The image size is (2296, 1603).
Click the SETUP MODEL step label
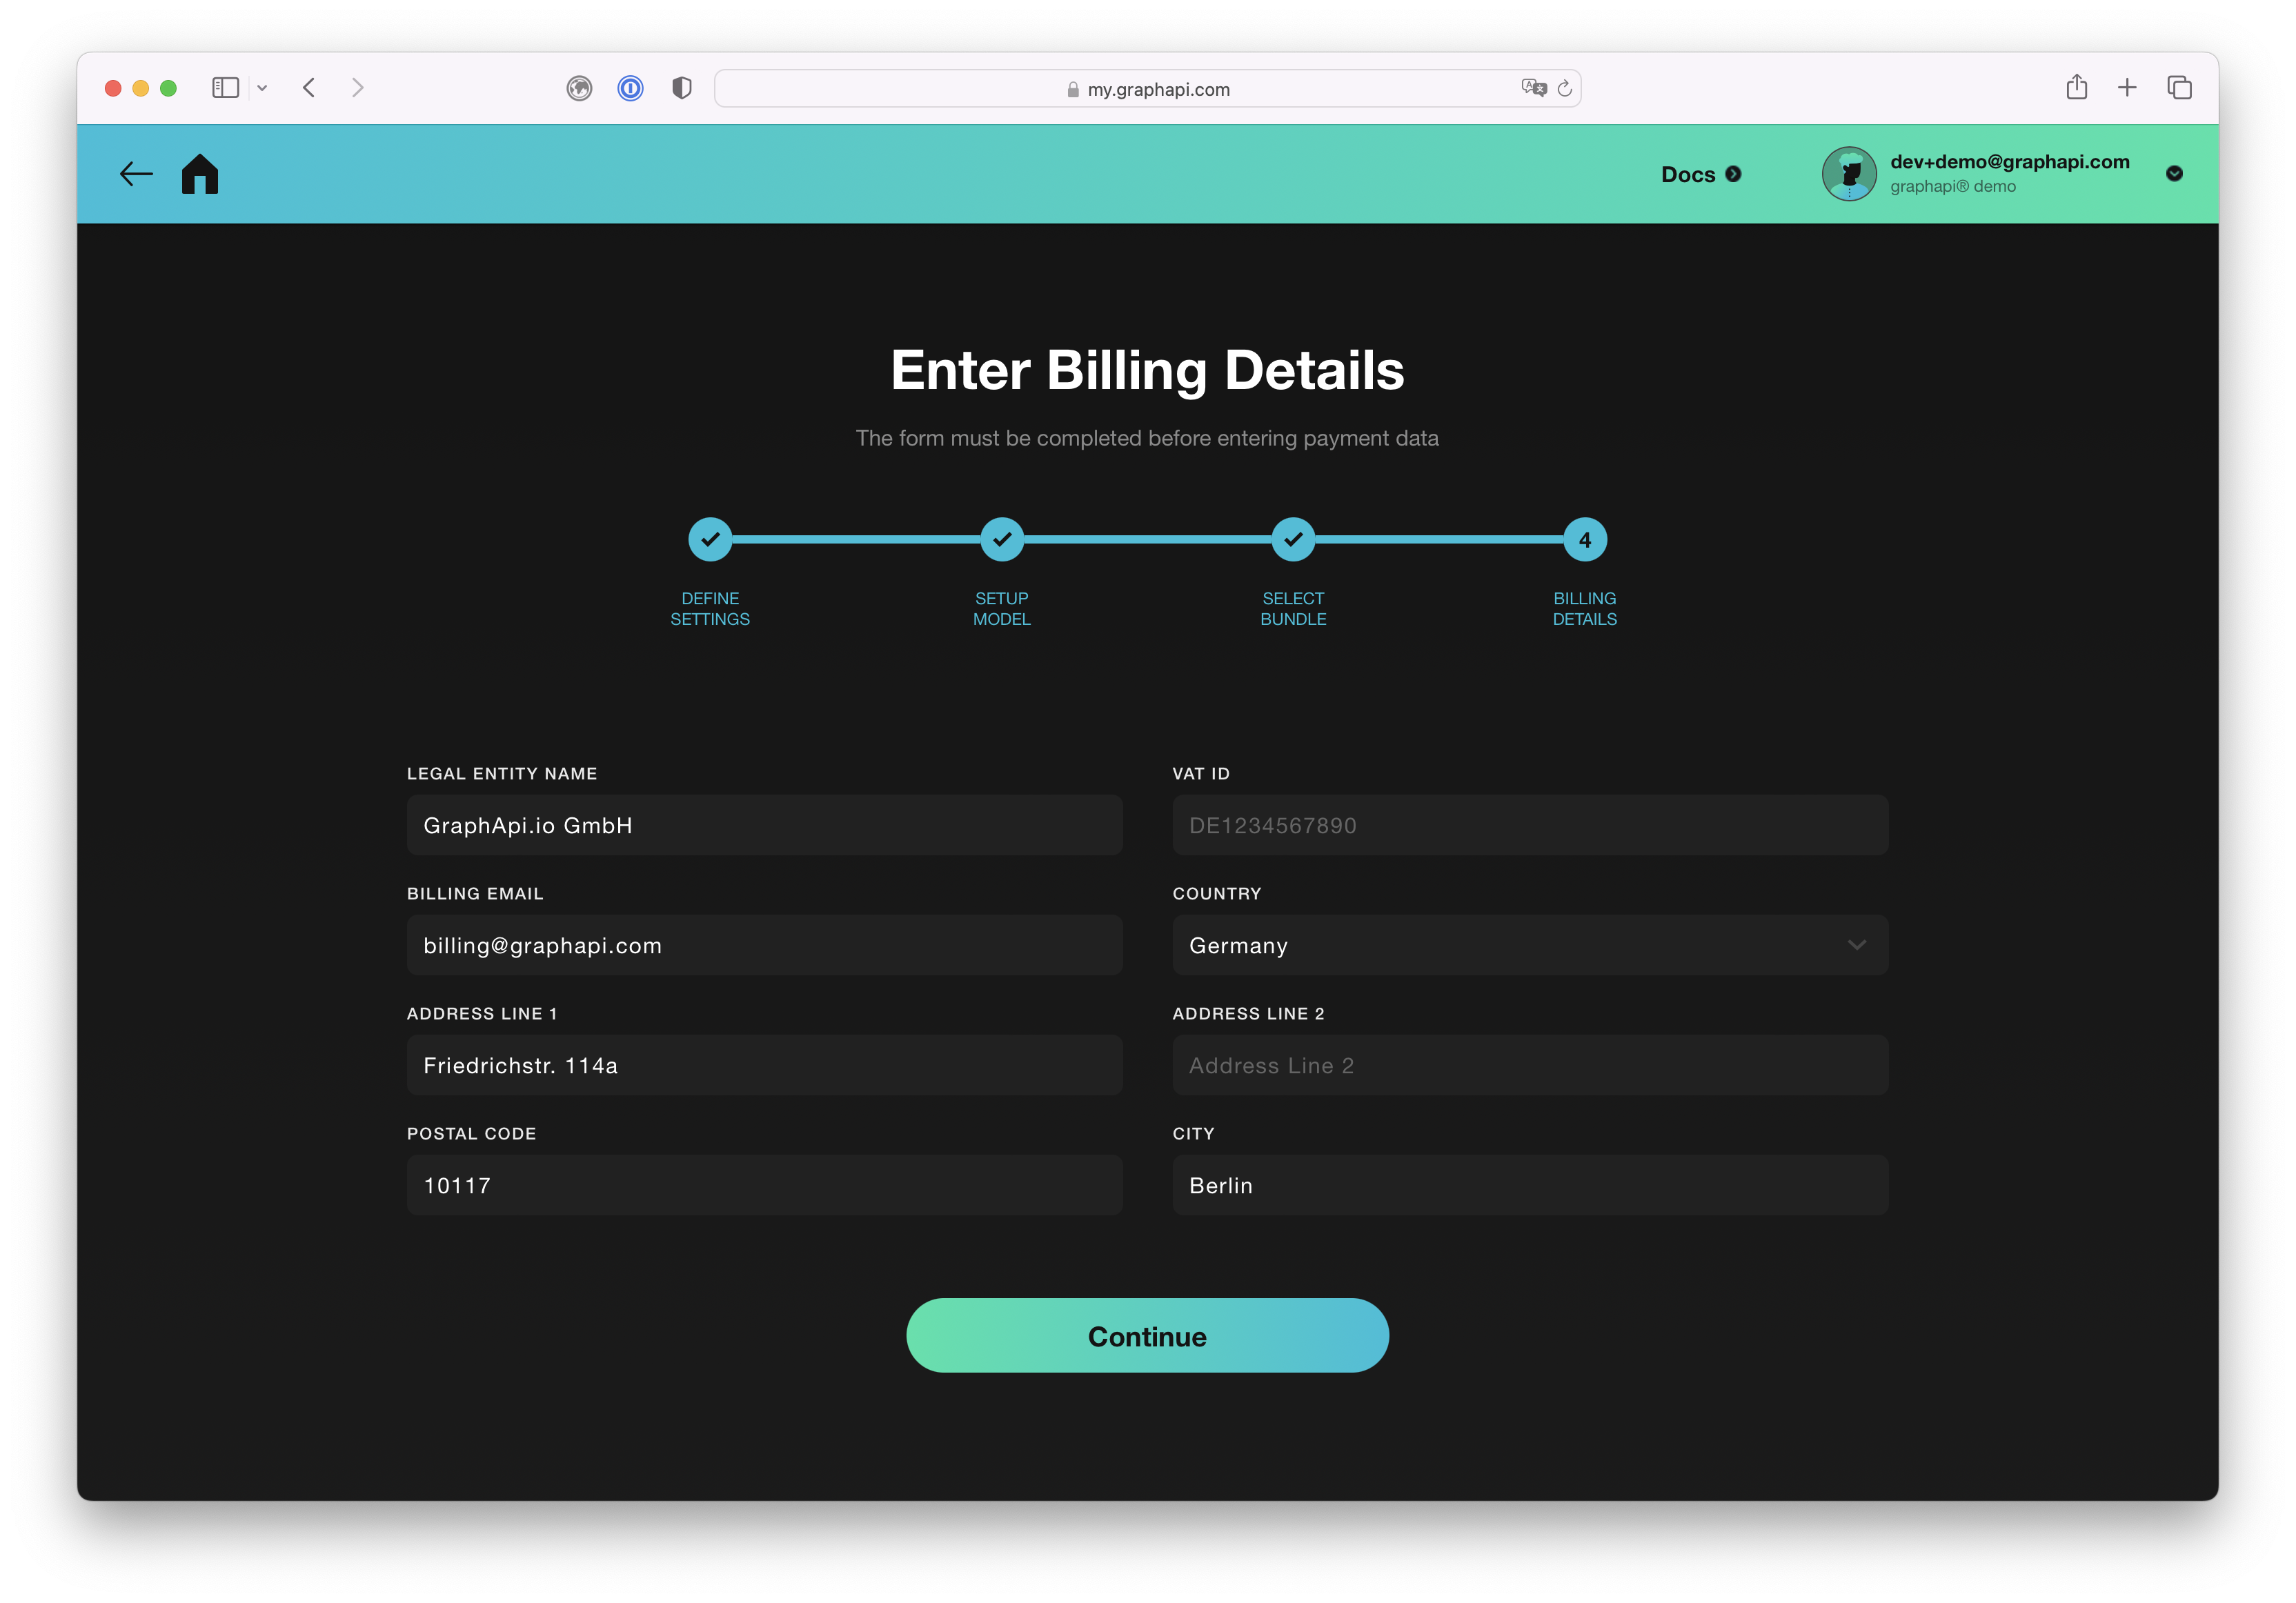coord(1002,609)
